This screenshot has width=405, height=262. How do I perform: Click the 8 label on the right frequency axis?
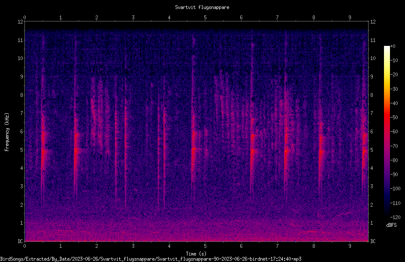coord(372,95)
